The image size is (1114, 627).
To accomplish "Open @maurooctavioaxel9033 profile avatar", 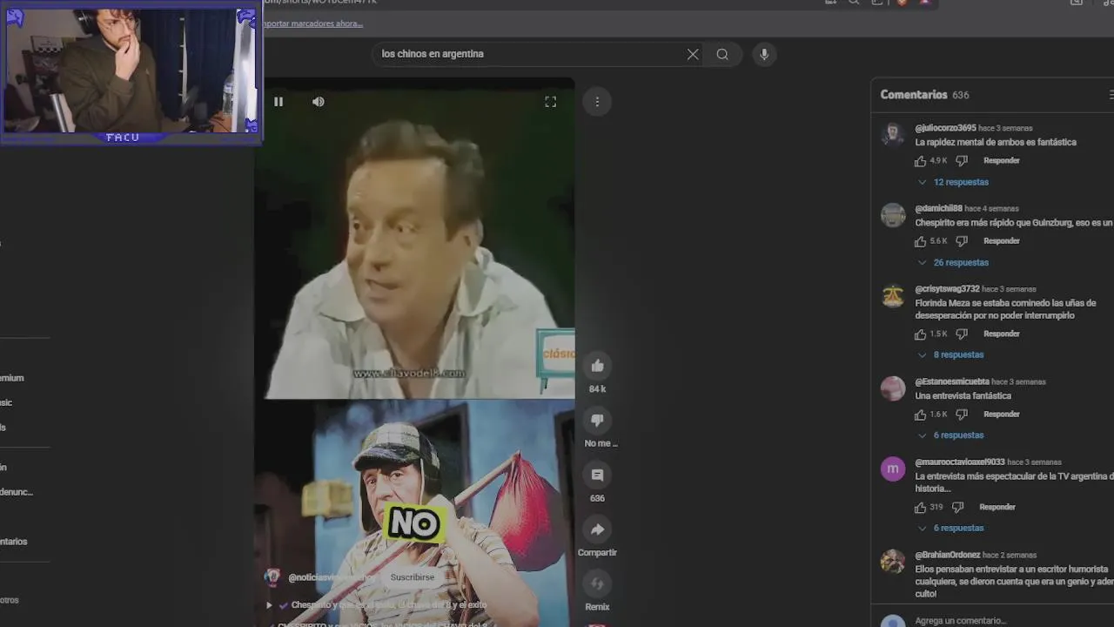I will (893, 469).
